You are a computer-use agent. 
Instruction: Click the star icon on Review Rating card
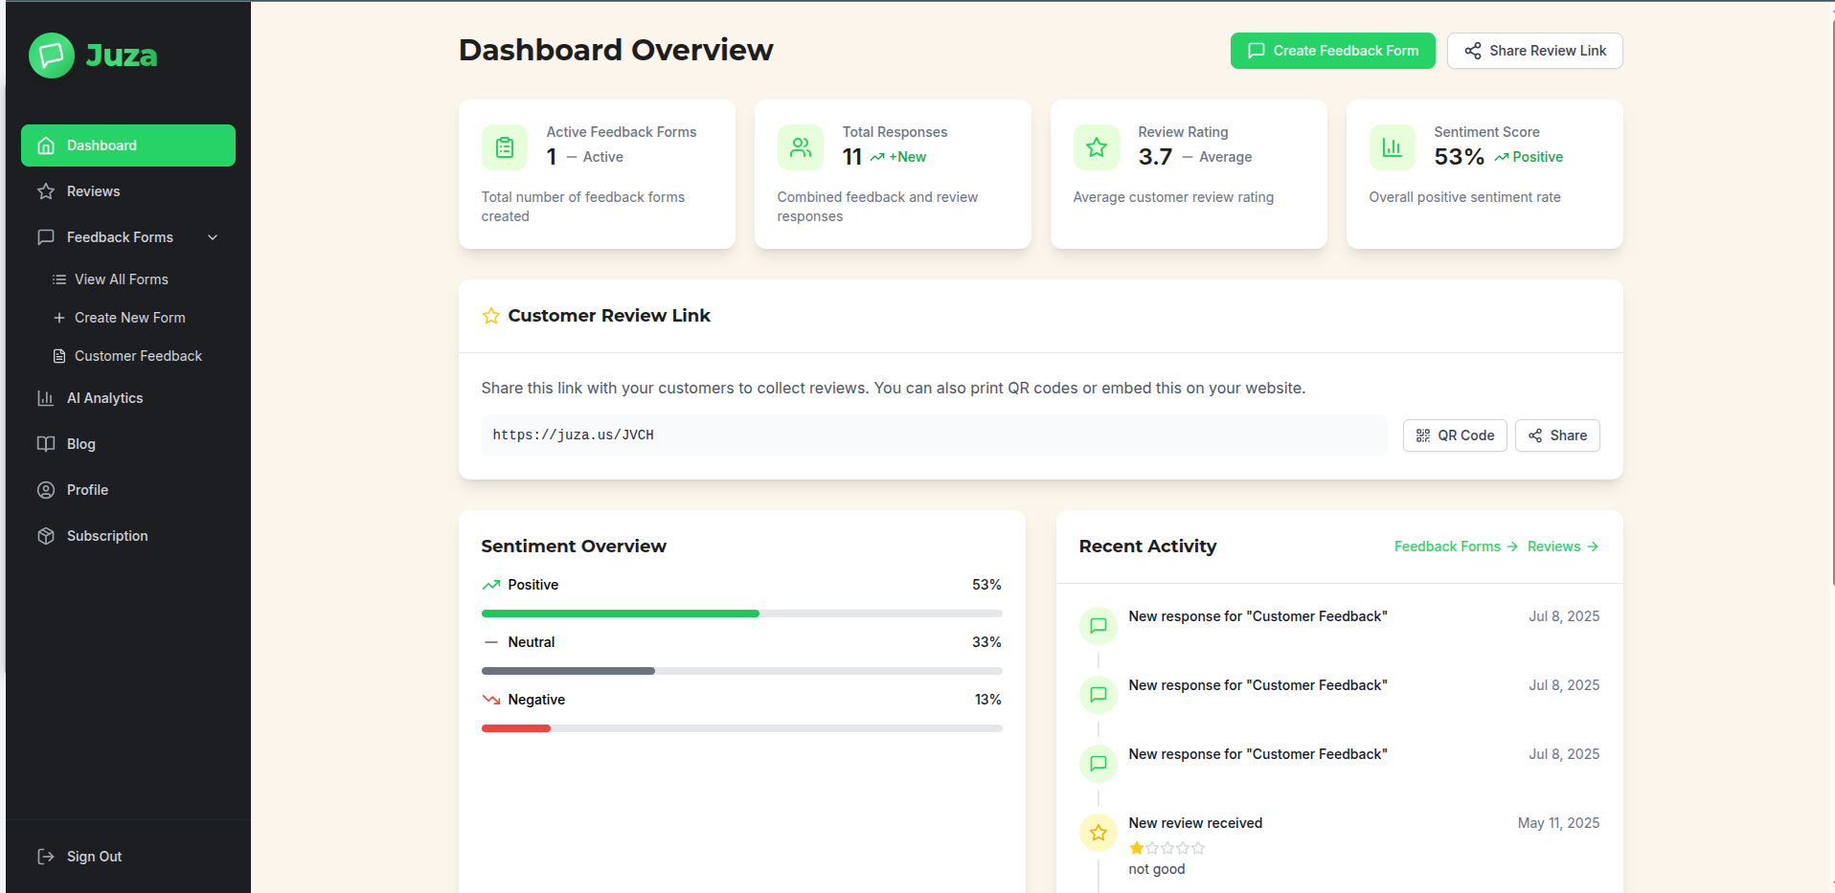pos(1097,147)
